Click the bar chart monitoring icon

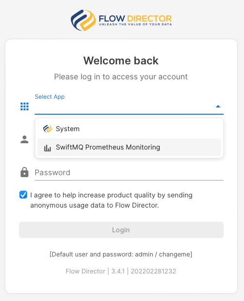(x=48, y=148)
